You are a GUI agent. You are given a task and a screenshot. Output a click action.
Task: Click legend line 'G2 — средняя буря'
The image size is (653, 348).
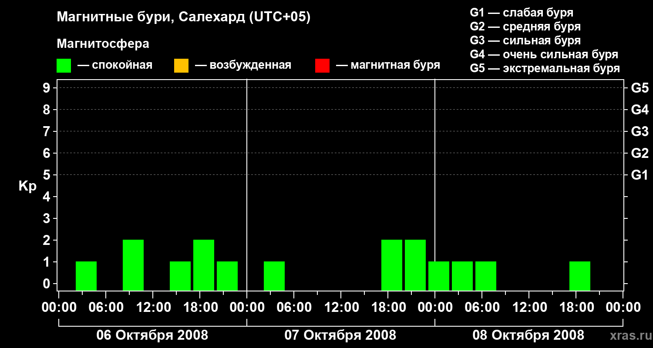coord(525,27)
